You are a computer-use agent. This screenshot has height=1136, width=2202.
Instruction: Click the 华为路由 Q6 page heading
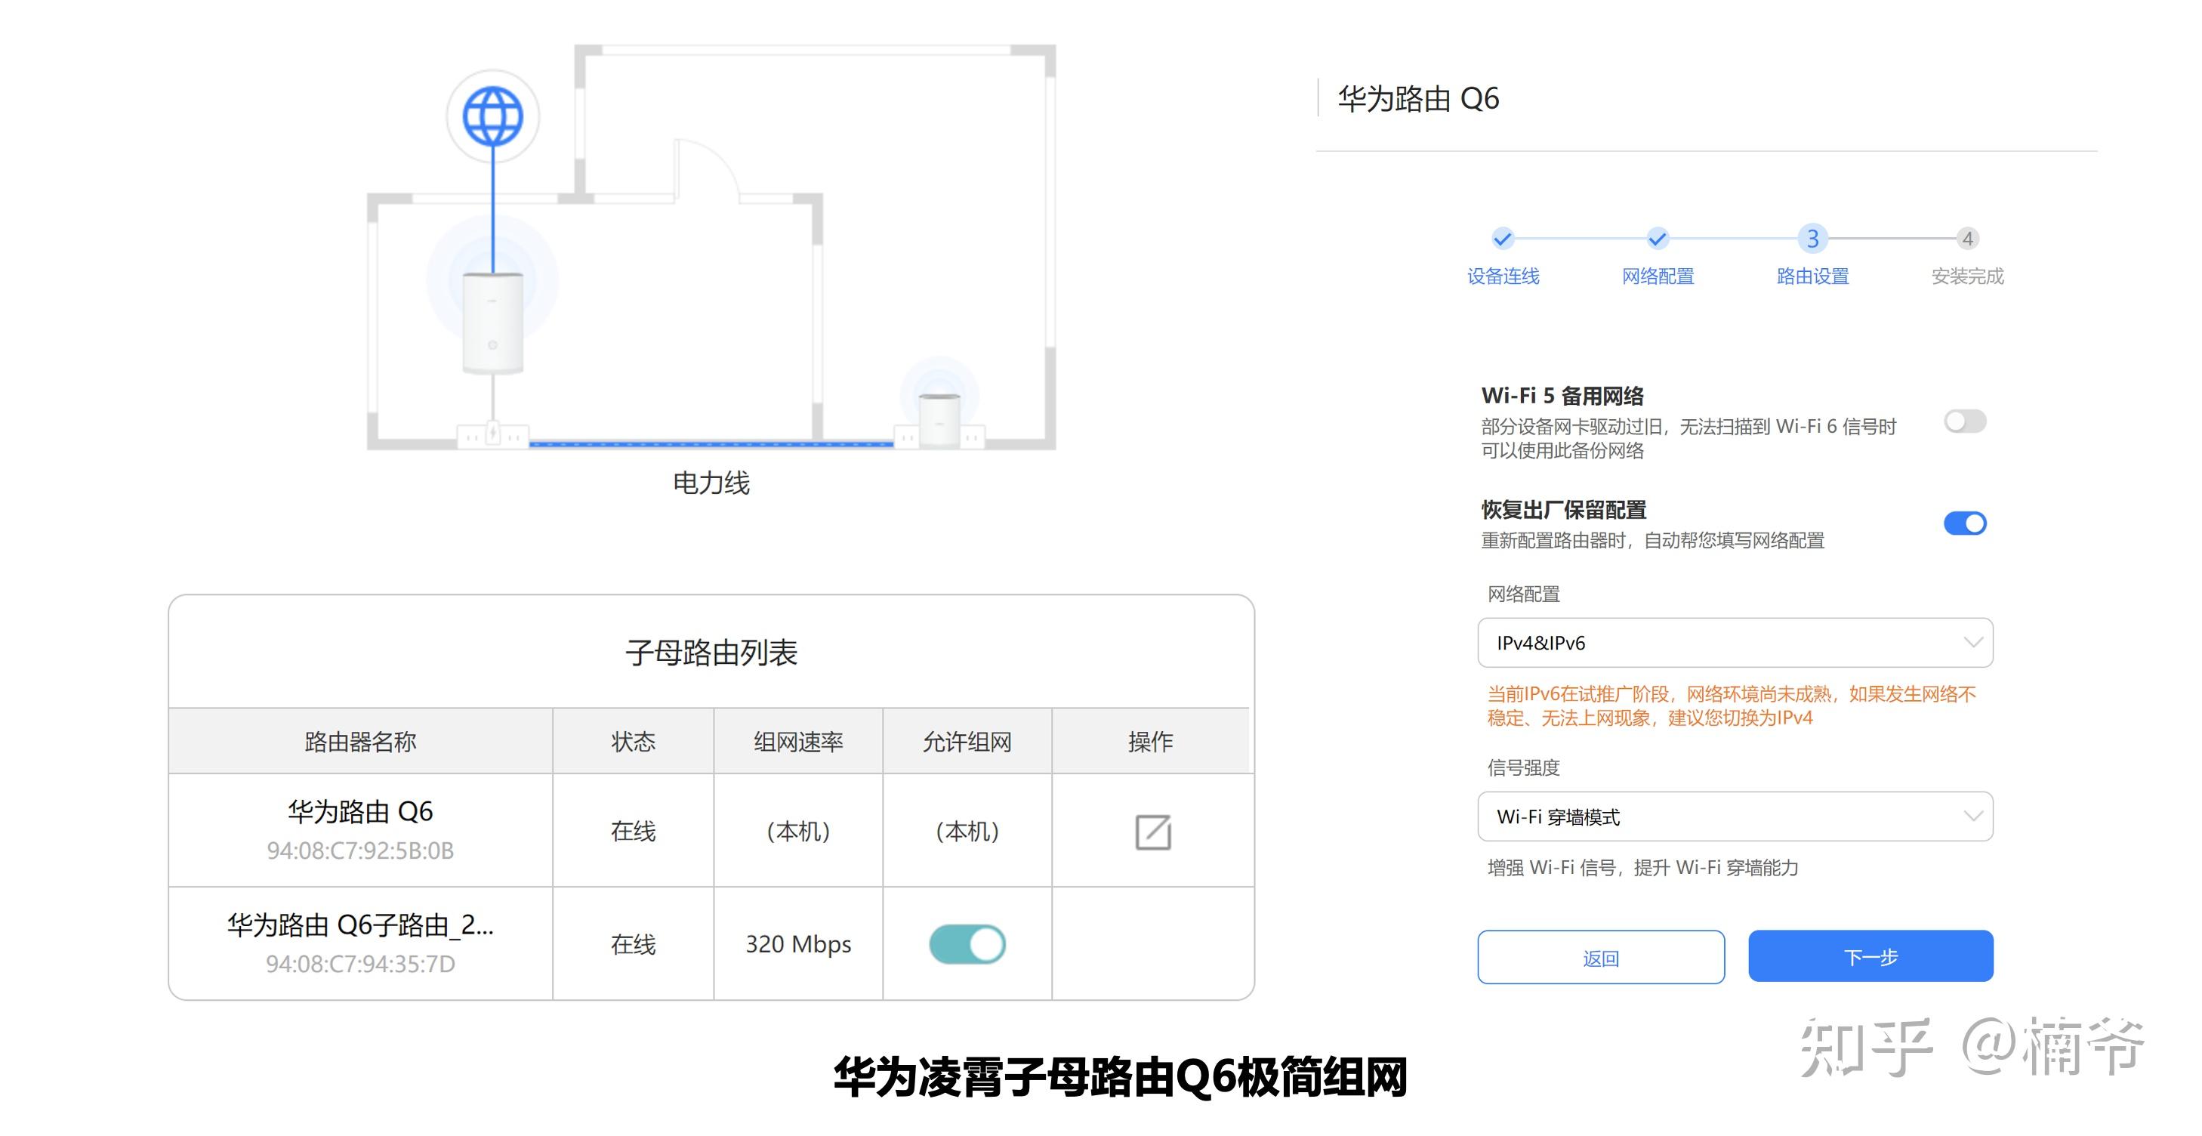pyautogui.click(x=1418, y=98)
